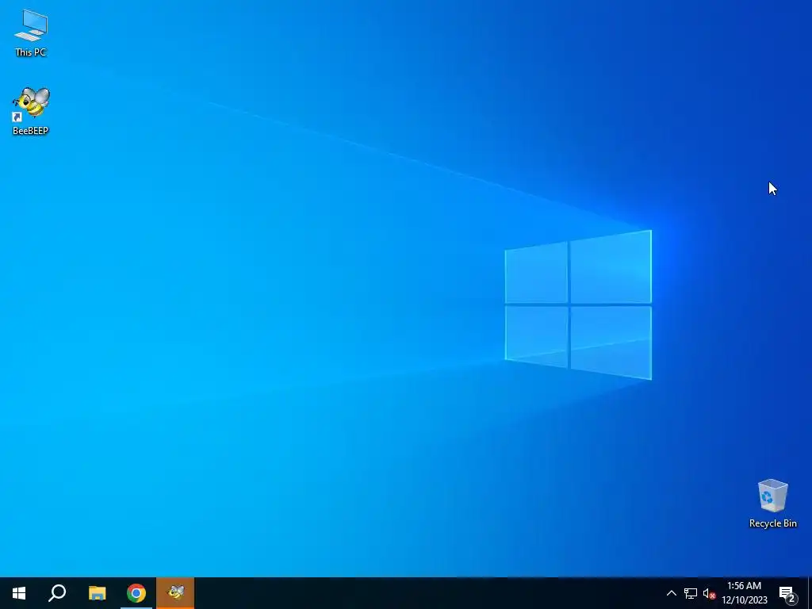Image resolution: width=812 pixels, height=609 pixels.
Task: Open muted volume tray icon
Action: [709, 593]
